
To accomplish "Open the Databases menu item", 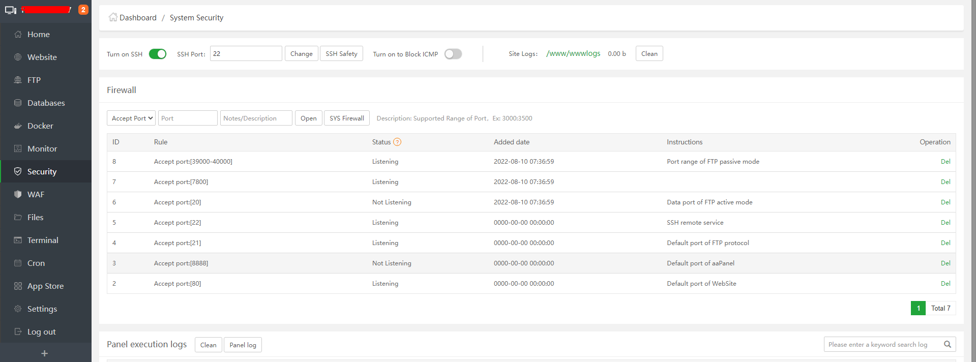I will click(46, 103).
